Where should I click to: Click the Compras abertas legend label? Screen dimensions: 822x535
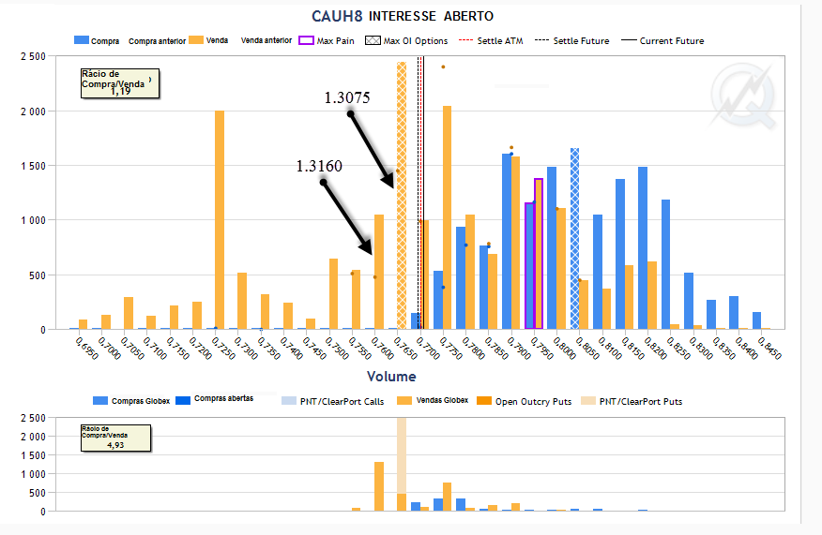(x=223, y=400)
